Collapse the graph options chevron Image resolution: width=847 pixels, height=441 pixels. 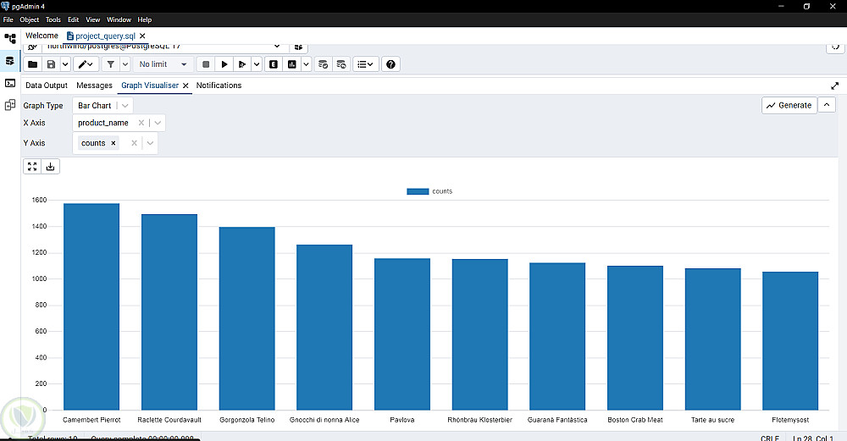click(x=827, y=105)
